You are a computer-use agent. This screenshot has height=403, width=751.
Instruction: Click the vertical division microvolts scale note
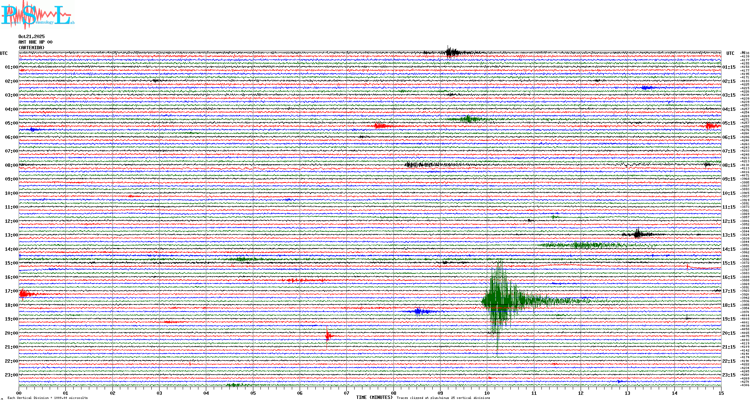coord(47,398)
